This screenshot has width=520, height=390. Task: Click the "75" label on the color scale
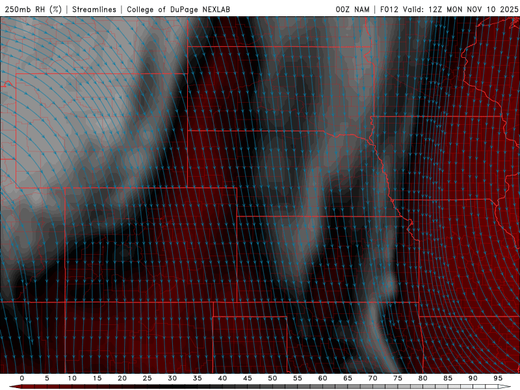tap(398, 378)
